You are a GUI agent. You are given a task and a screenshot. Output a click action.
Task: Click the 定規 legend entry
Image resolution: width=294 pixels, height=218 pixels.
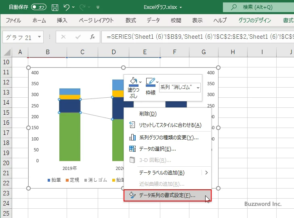click(x=73, y=180)
